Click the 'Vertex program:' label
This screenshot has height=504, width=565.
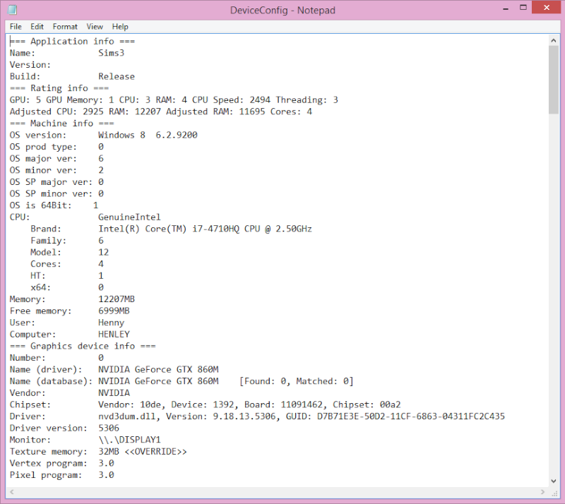[x=48, y=464]
